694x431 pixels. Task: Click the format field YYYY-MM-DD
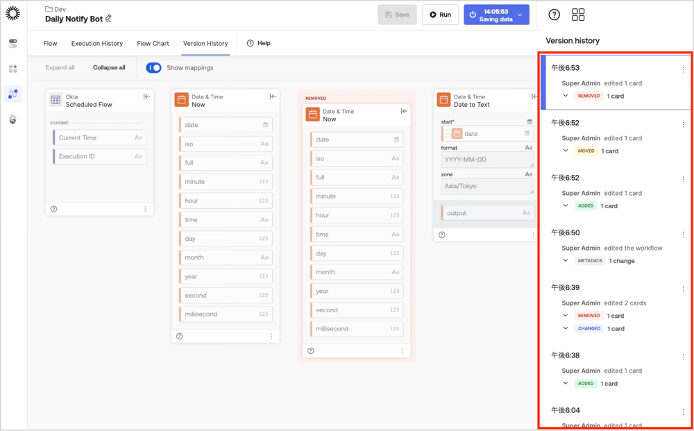coord(487,160)
